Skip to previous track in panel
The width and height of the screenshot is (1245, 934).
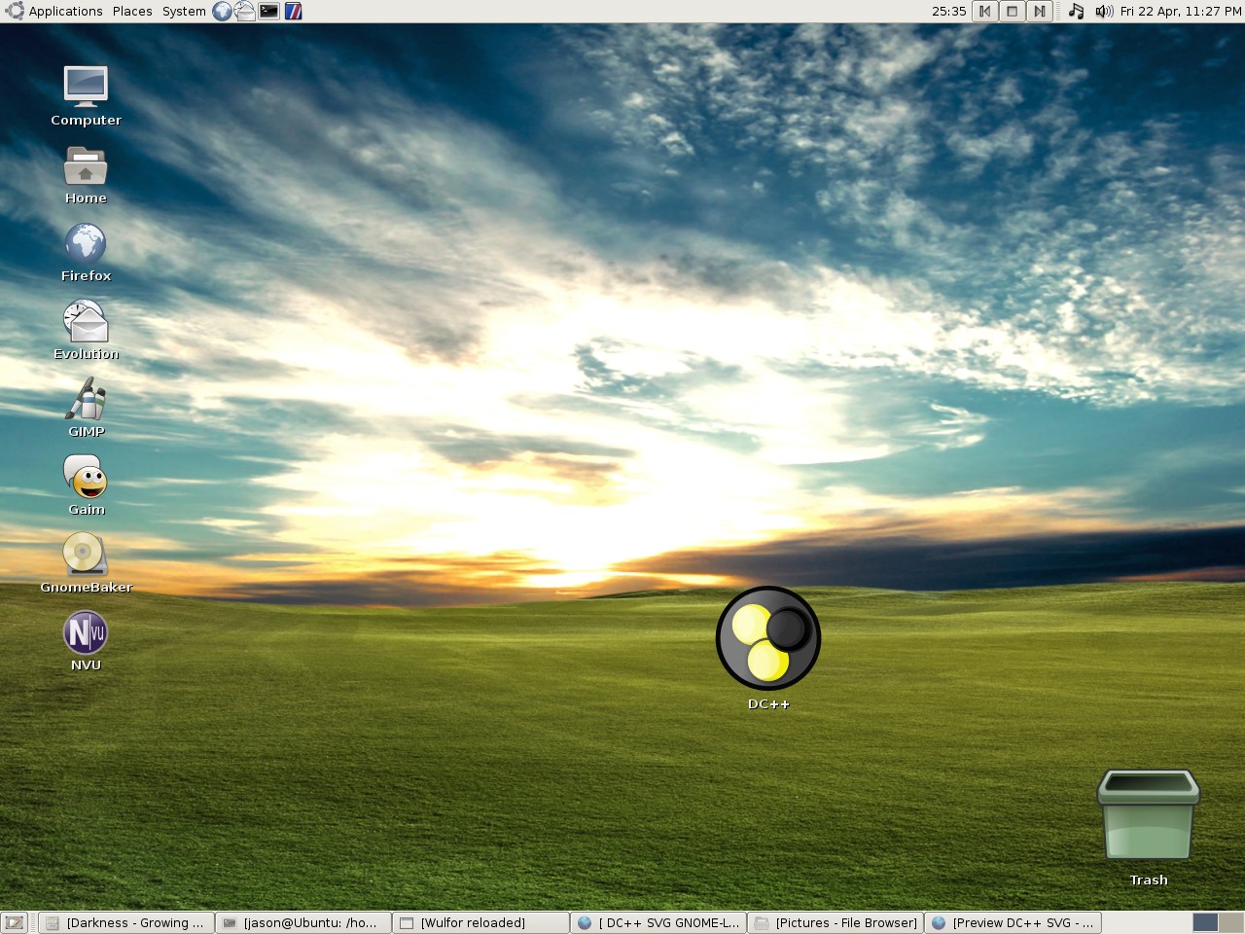pyautogui.click(x=985, y=12)
